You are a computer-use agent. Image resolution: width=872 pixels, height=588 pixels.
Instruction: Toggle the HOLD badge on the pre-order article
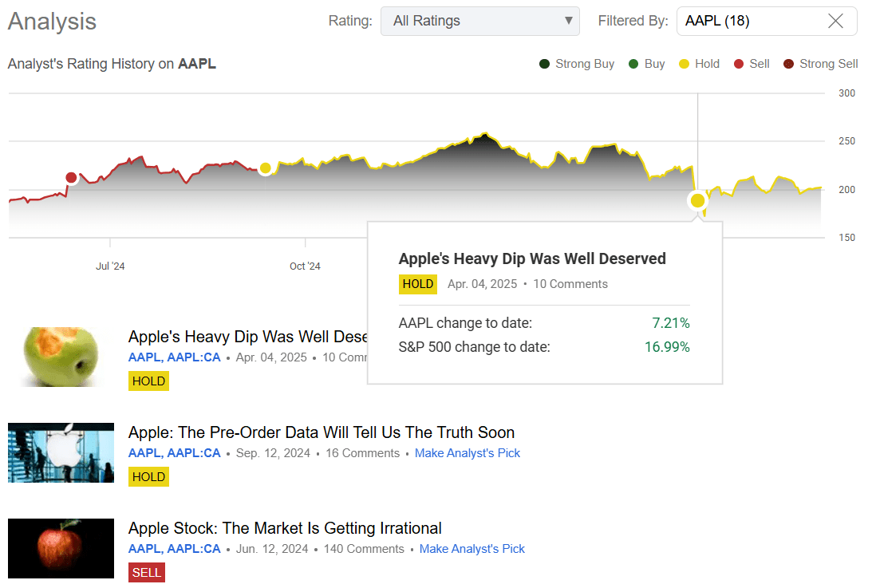click(x=148, y=476)
